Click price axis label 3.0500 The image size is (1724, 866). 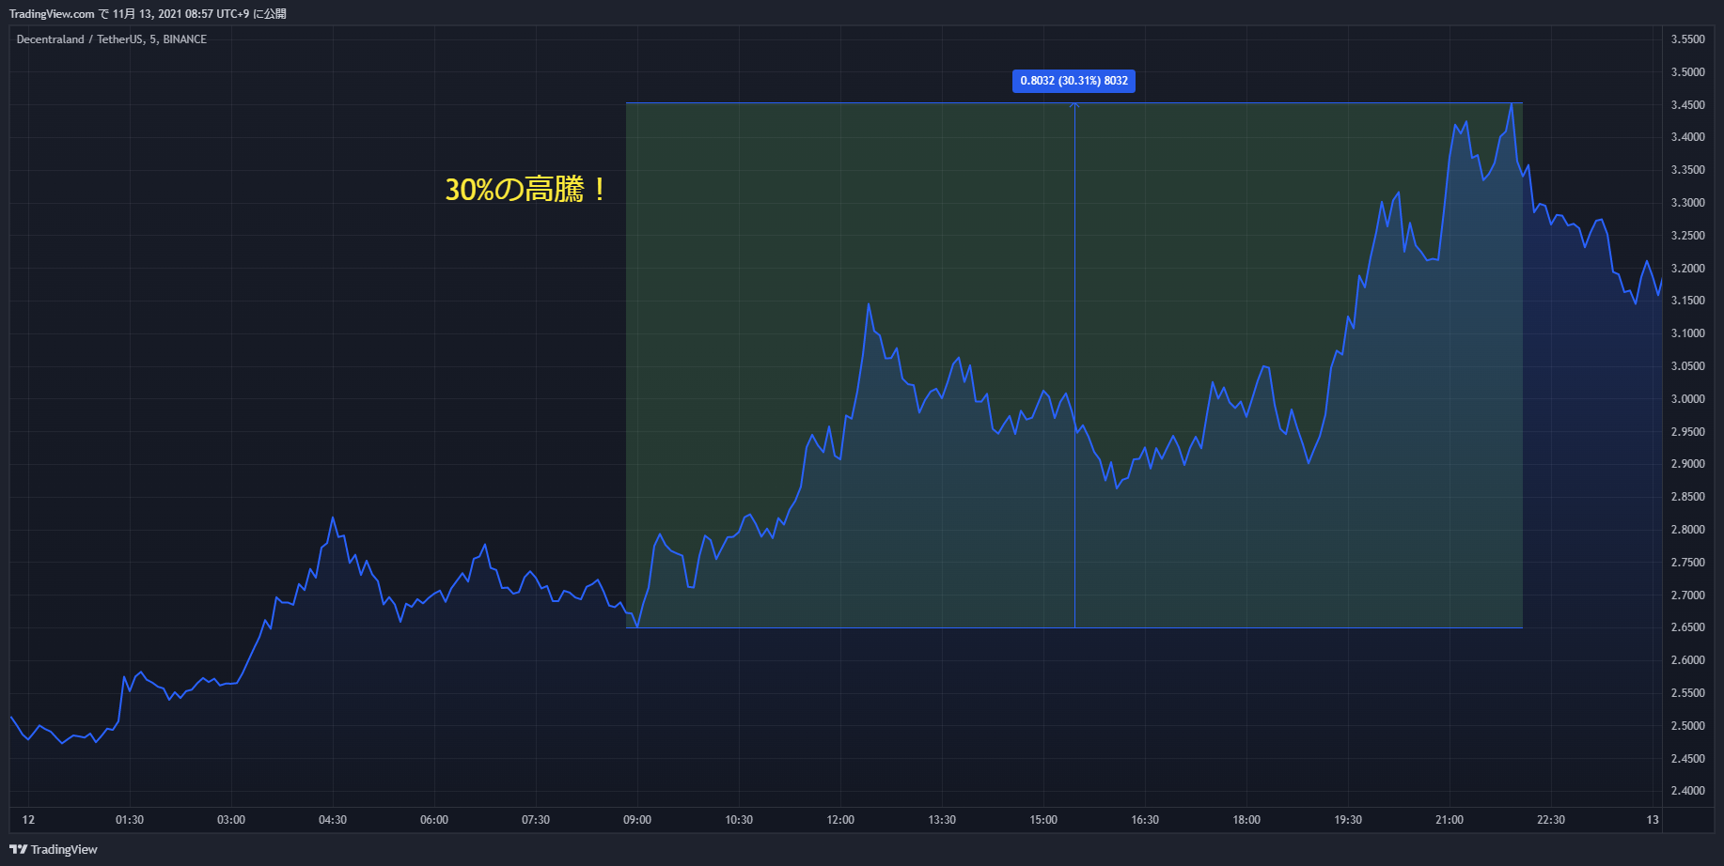[x=1687, y=366]
